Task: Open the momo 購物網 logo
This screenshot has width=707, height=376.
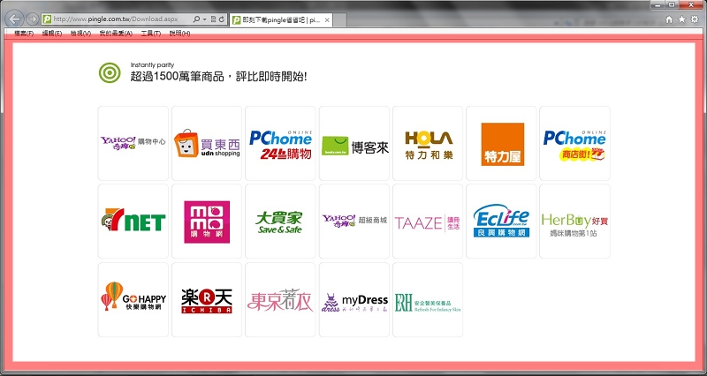Action: pyautogui.click(x=207, y=221)
